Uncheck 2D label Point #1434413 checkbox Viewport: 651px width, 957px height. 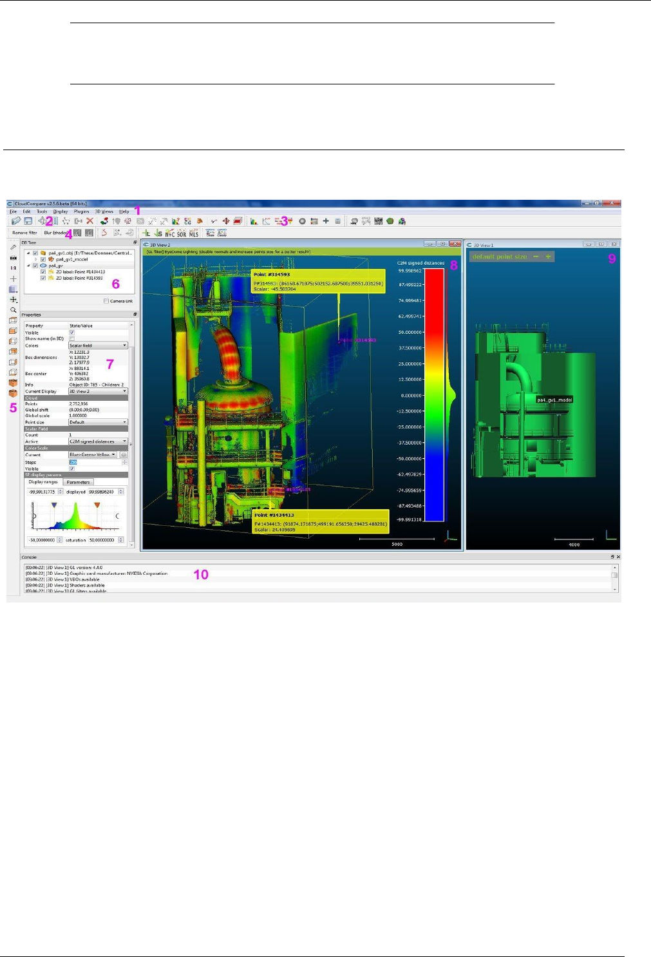pyautogui.click(x=43, y=272)
